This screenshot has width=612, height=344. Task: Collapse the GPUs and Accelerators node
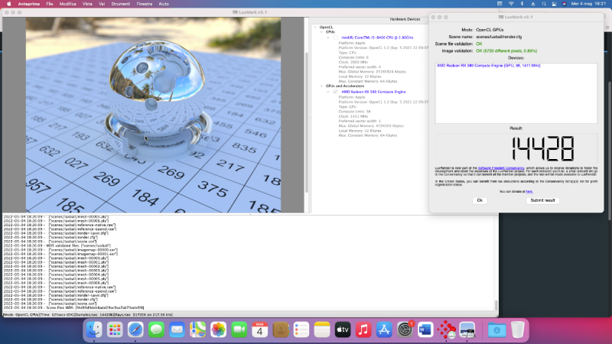(x=321, y=86)
